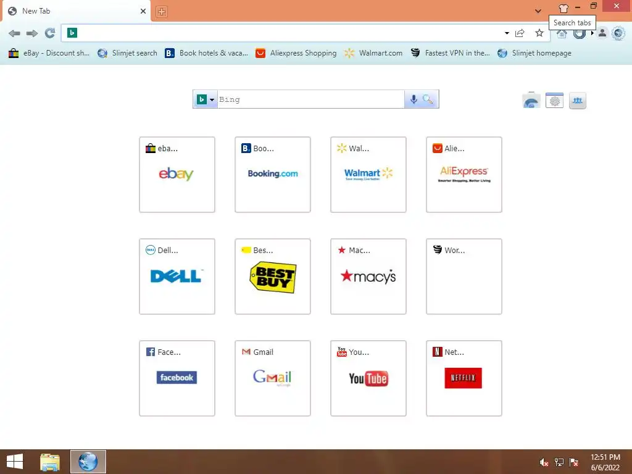
Task: Open the search engine selector dropdown
Action: 206,99
